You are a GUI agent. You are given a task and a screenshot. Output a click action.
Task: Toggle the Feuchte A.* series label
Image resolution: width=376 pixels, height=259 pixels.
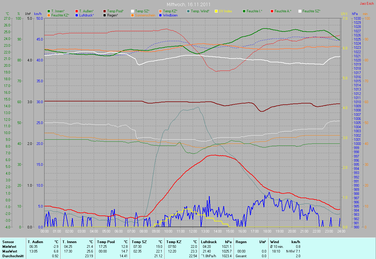[x=283, y=11]
